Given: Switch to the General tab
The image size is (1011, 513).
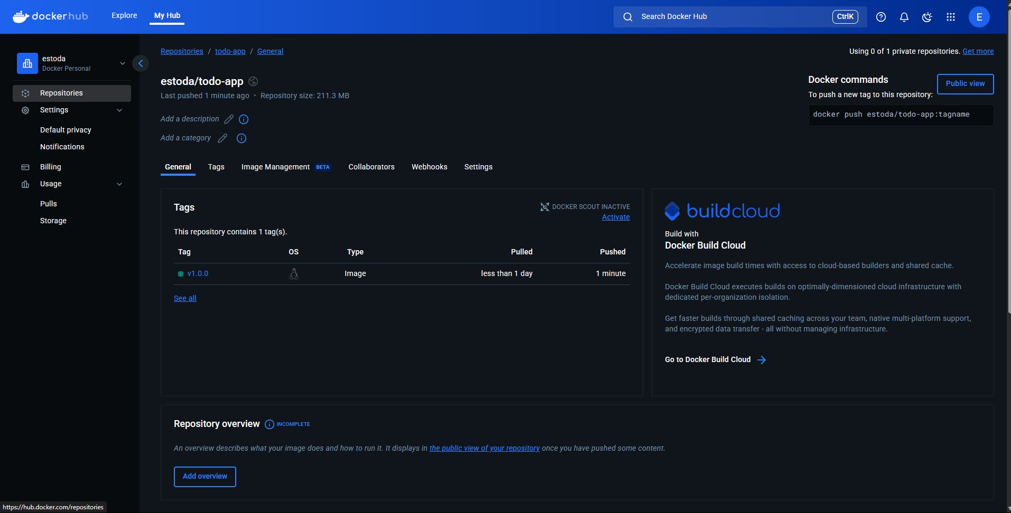Looking at the screenshot, I should 178,167.
